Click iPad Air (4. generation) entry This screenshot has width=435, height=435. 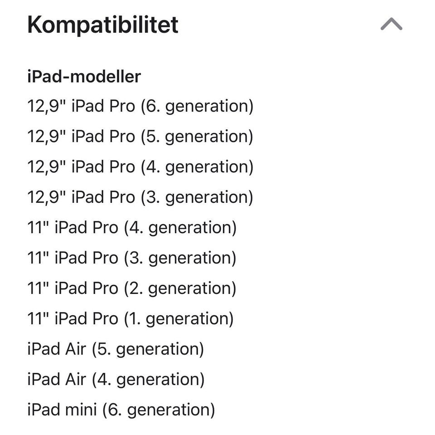pyautogui.click(x=116, y=379)
